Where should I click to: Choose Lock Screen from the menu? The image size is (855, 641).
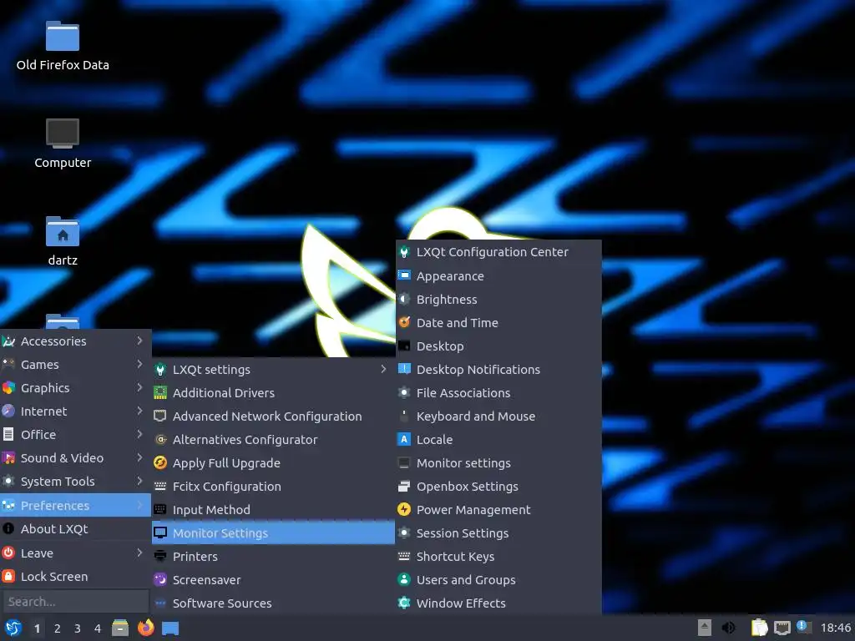click(75, 576)
